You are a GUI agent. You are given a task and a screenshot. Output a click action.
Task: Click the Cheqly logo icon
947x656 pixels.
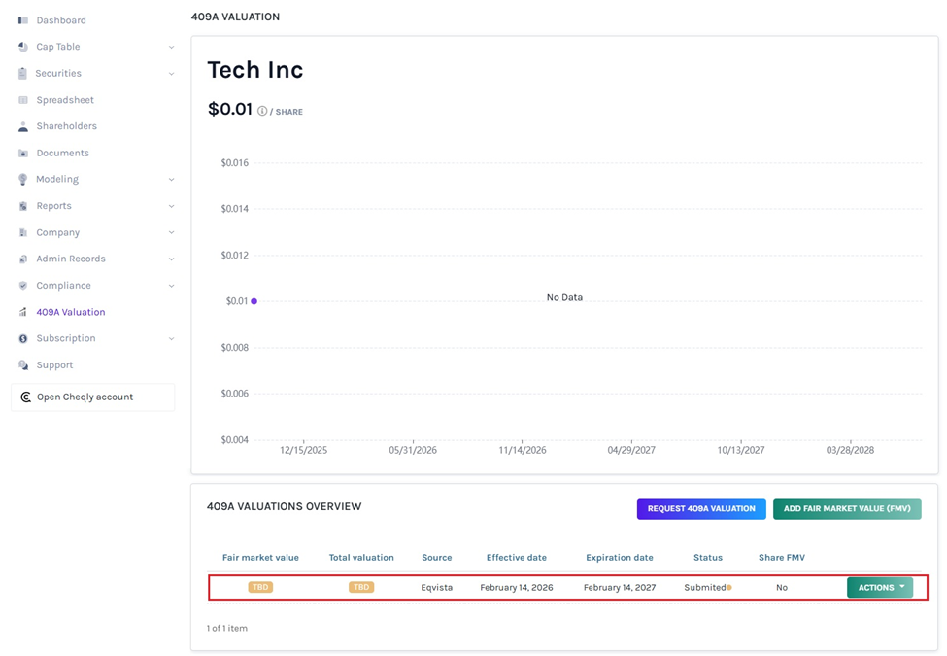coord(26,397)
